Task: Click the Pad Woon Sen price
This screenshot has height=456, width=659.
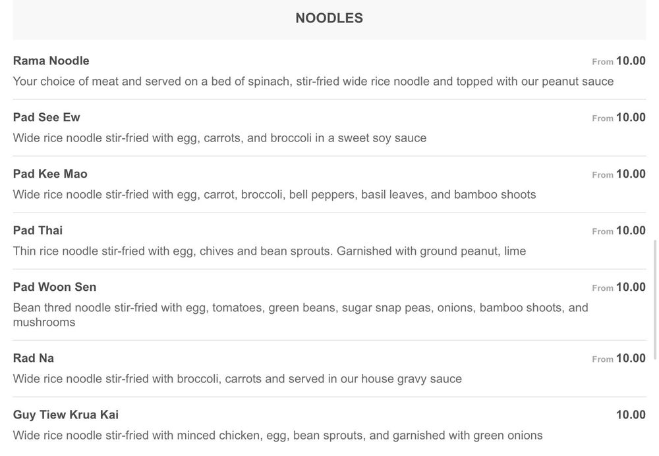Action: (630, 288)
